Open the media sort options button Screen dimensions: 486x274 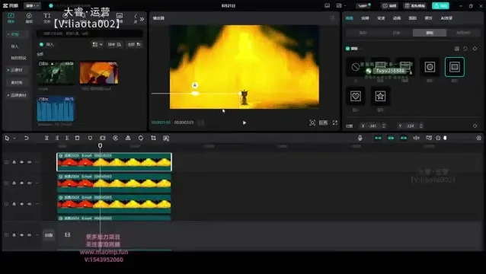click(114, 45)
